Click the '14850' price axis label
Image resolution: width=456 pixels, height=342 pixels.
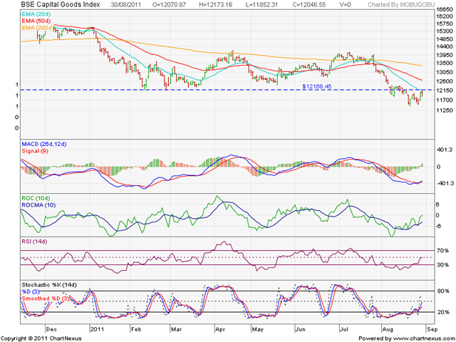click(445, 38)
